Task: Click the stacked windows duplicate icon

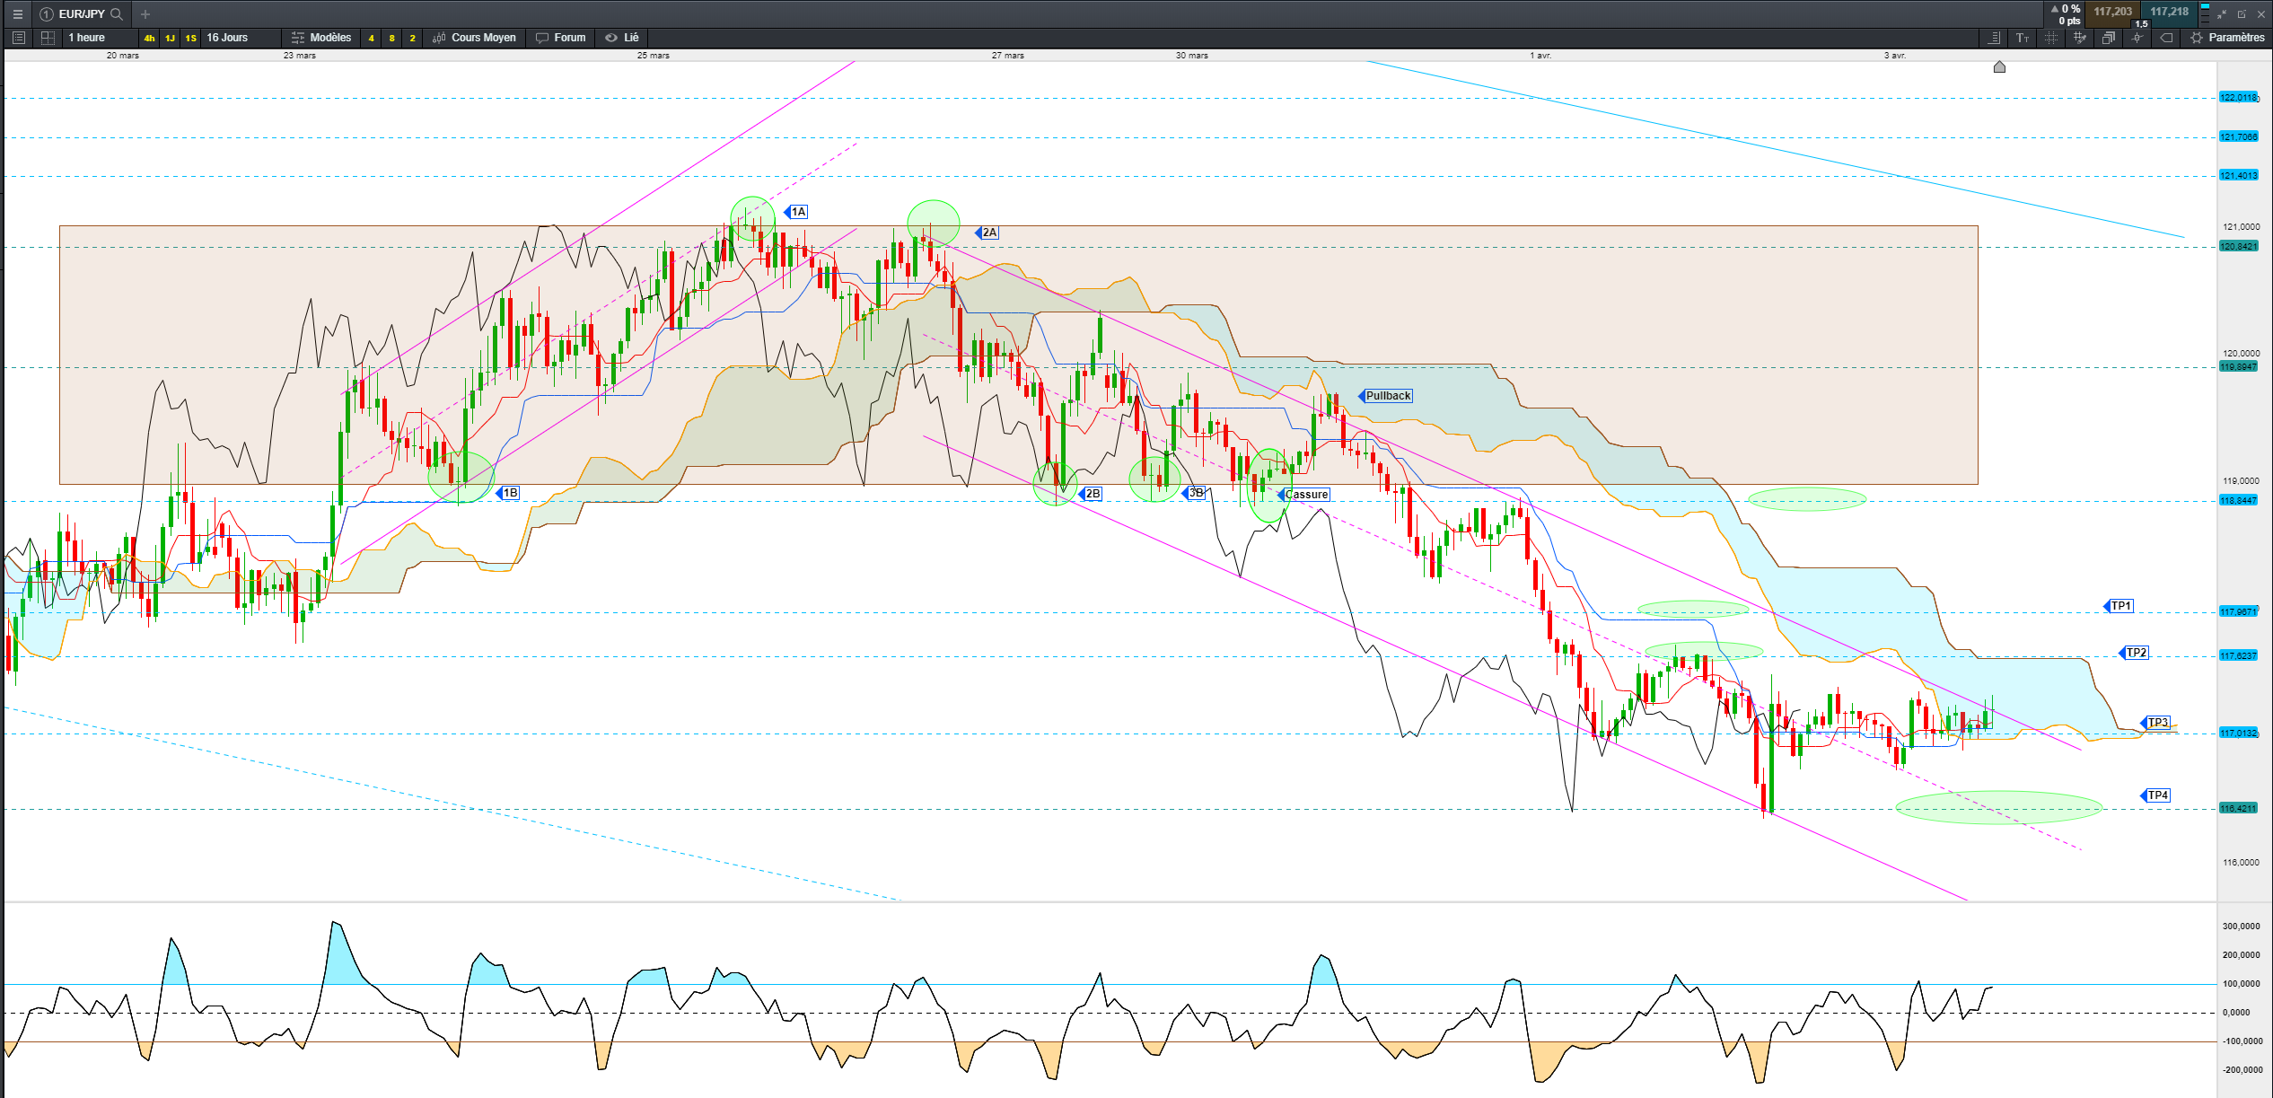Action: 2109,38
